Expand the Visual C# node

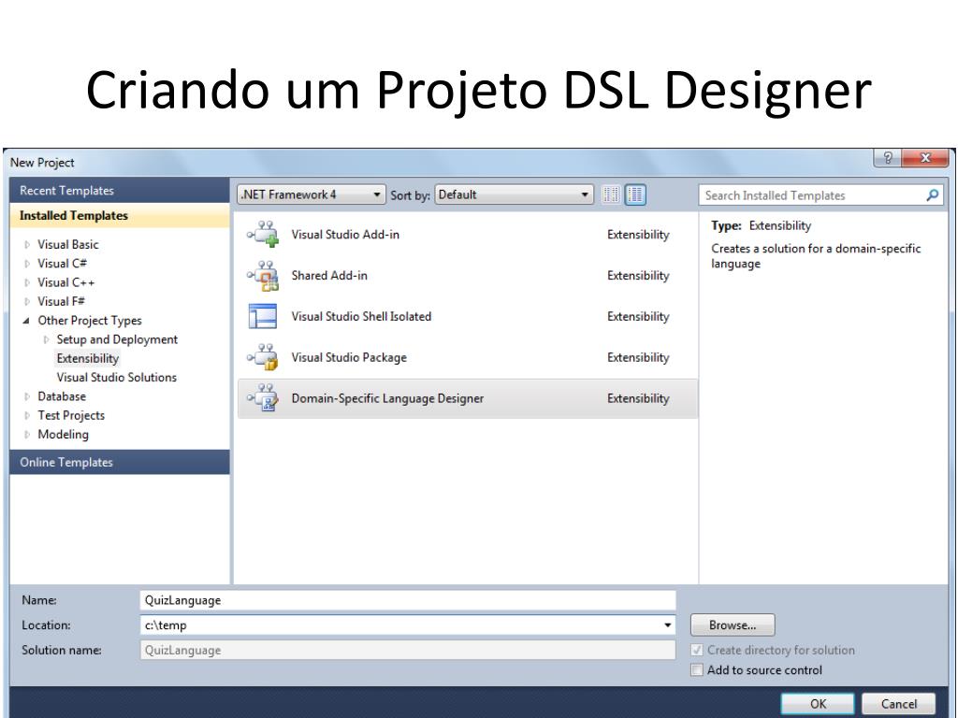(27, 264)
